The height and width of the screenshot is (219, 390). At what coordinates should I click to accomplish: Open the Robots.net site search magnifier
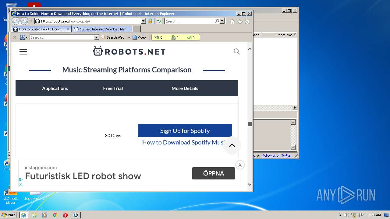237,51
